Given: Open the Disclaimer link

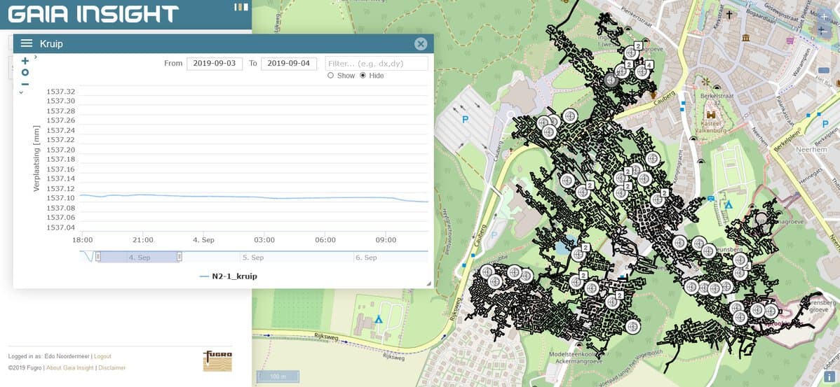Looking at the screenshot, I should coord(111,368).
